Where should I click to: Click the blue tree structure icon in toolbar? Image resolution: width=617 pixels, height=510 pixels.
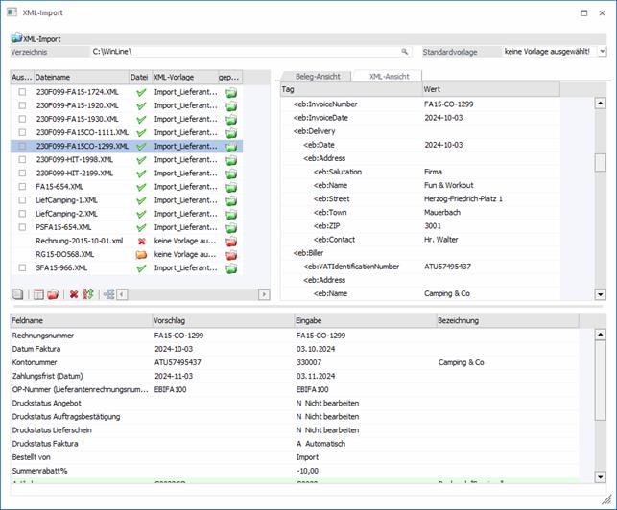pos(108,293)
